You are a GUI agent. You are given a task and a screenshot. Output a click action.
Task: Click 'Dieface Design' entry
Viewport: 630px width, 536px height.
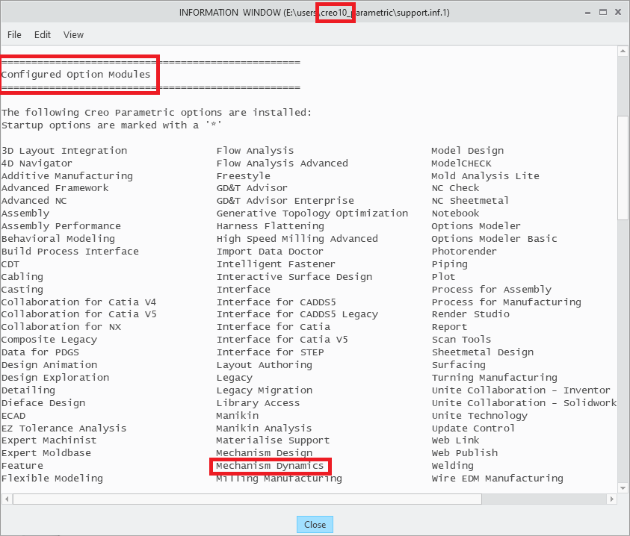coord(43,403)
